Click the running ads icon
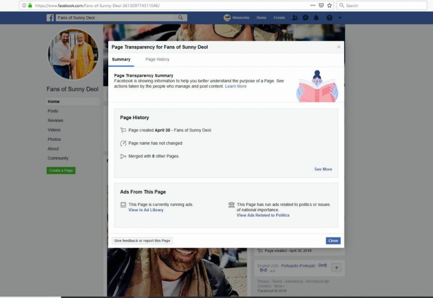The image size is (433, 298). [x=123, y=205]
